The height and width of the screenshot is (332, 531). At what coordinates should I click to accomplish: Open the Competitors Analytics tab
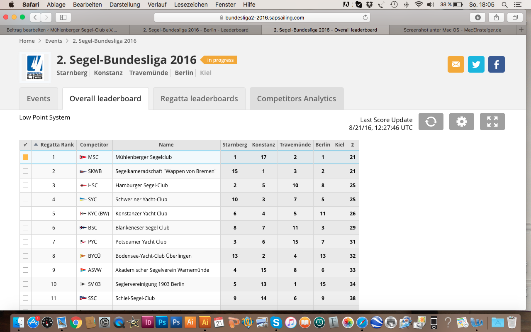296,99
